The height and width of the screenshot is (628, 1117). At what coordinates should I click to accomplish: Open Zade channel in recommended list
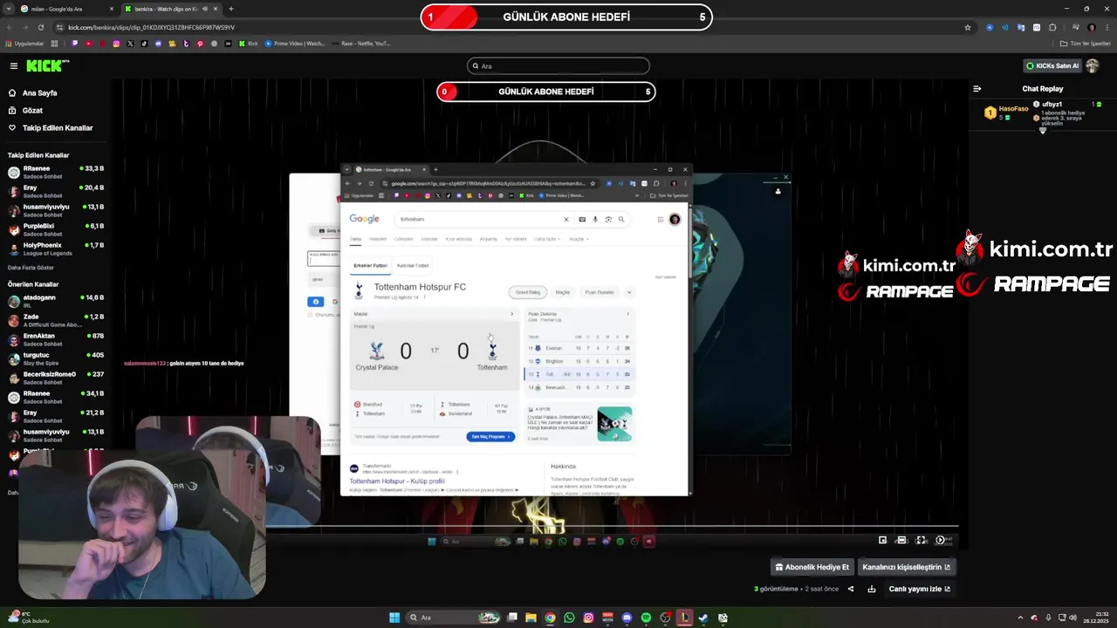pos(56,320)
